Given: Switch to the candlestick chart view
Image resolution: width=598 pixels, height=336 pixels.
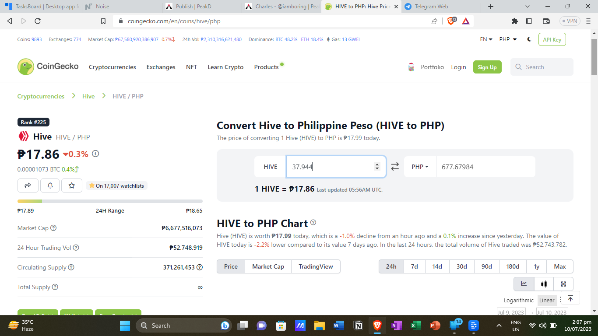Looking at the screenshot, I should click(x=544, y=284).
